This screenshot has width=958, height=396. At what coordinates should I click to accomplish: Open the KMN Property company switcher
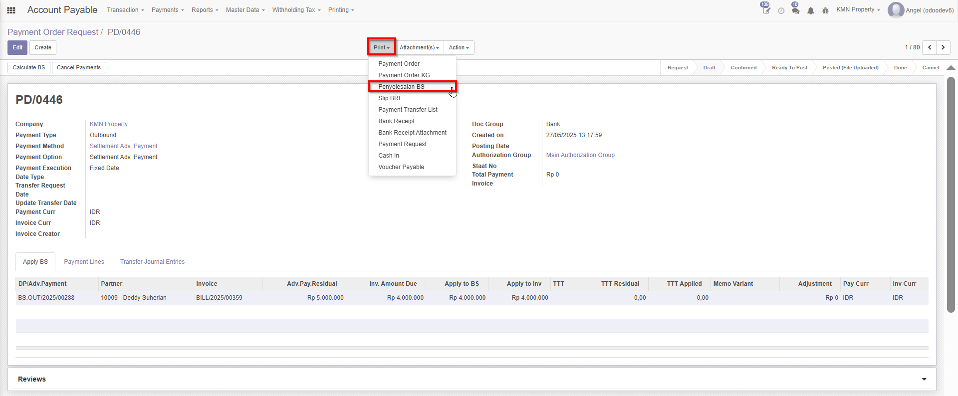click(x=858, y=9)
